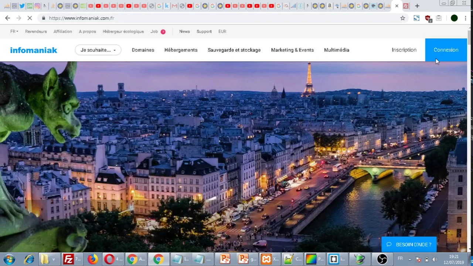The image size is (473, 266).
Task: Switch to FileZilla in the taskbar
Action: 72,259
